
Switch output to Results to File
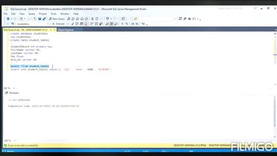tap(116, 24)
